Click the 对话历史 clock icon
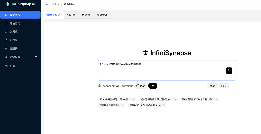 tap(6, 23)
